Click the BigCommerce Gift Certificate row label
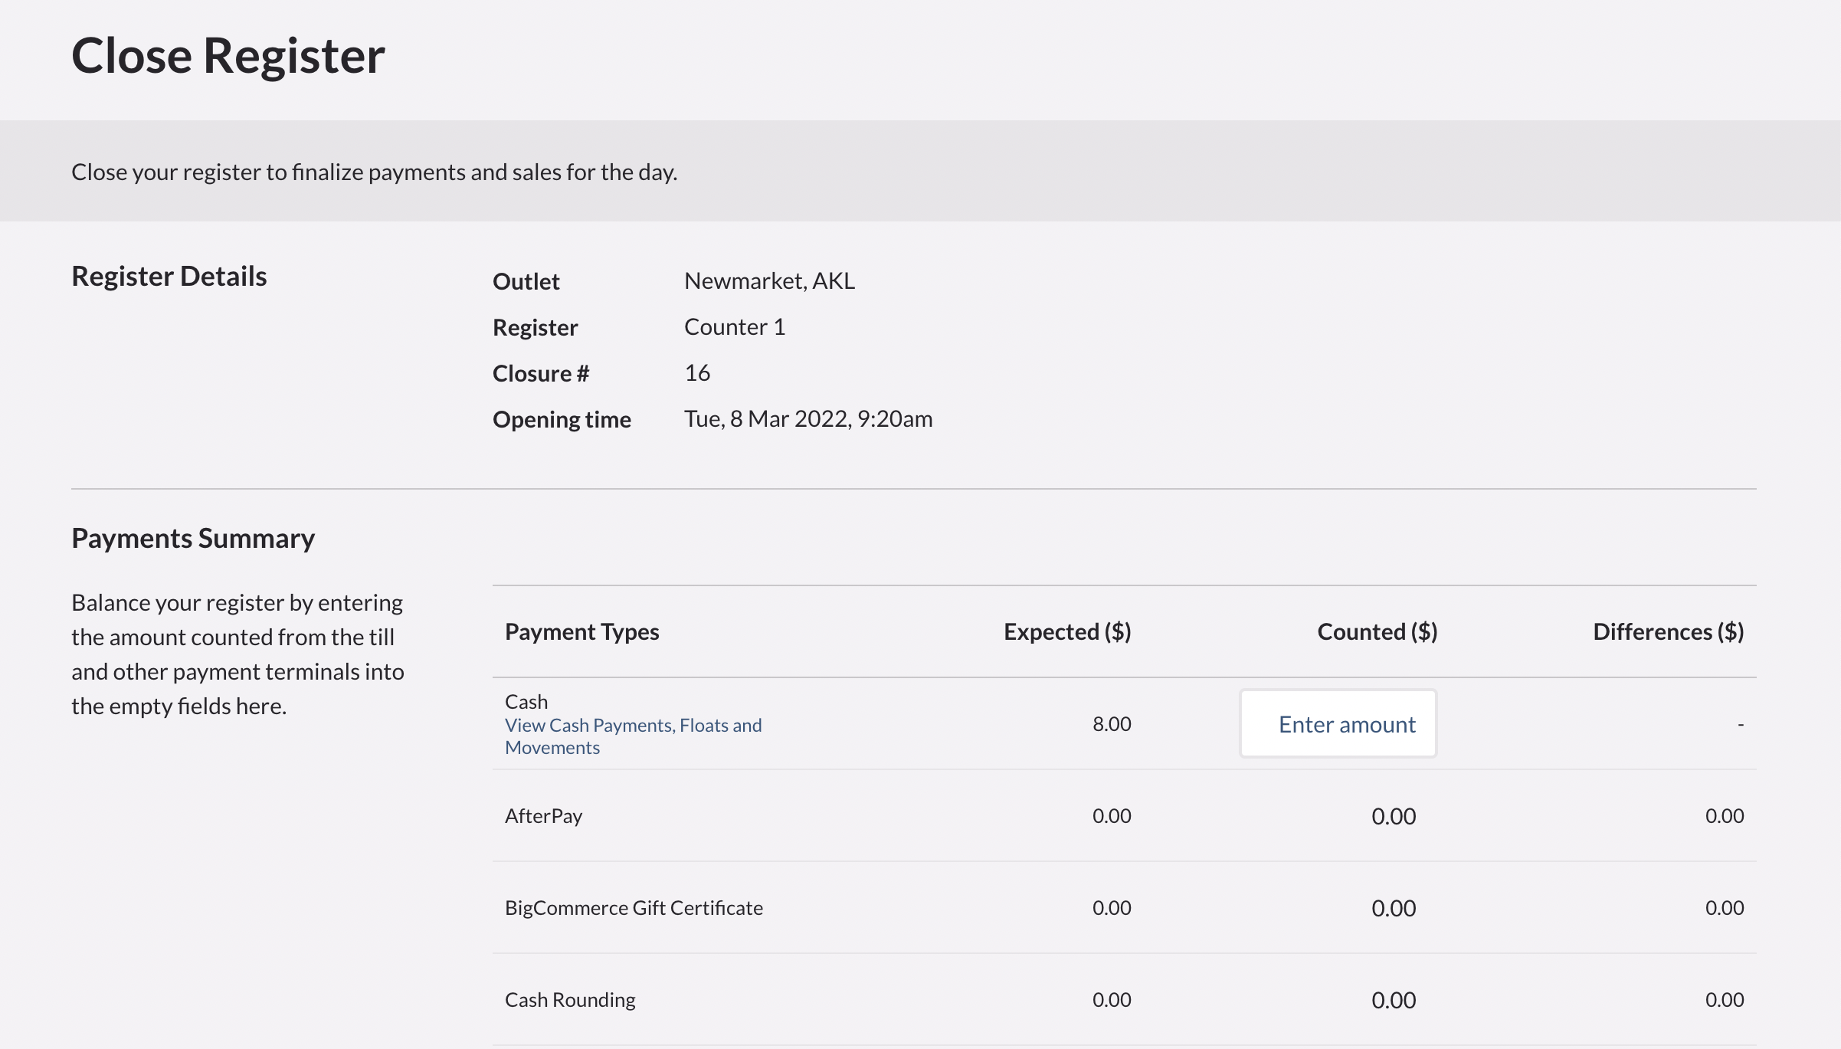The height and width of the screenshot is (1049, 1841). pos(634,908)
